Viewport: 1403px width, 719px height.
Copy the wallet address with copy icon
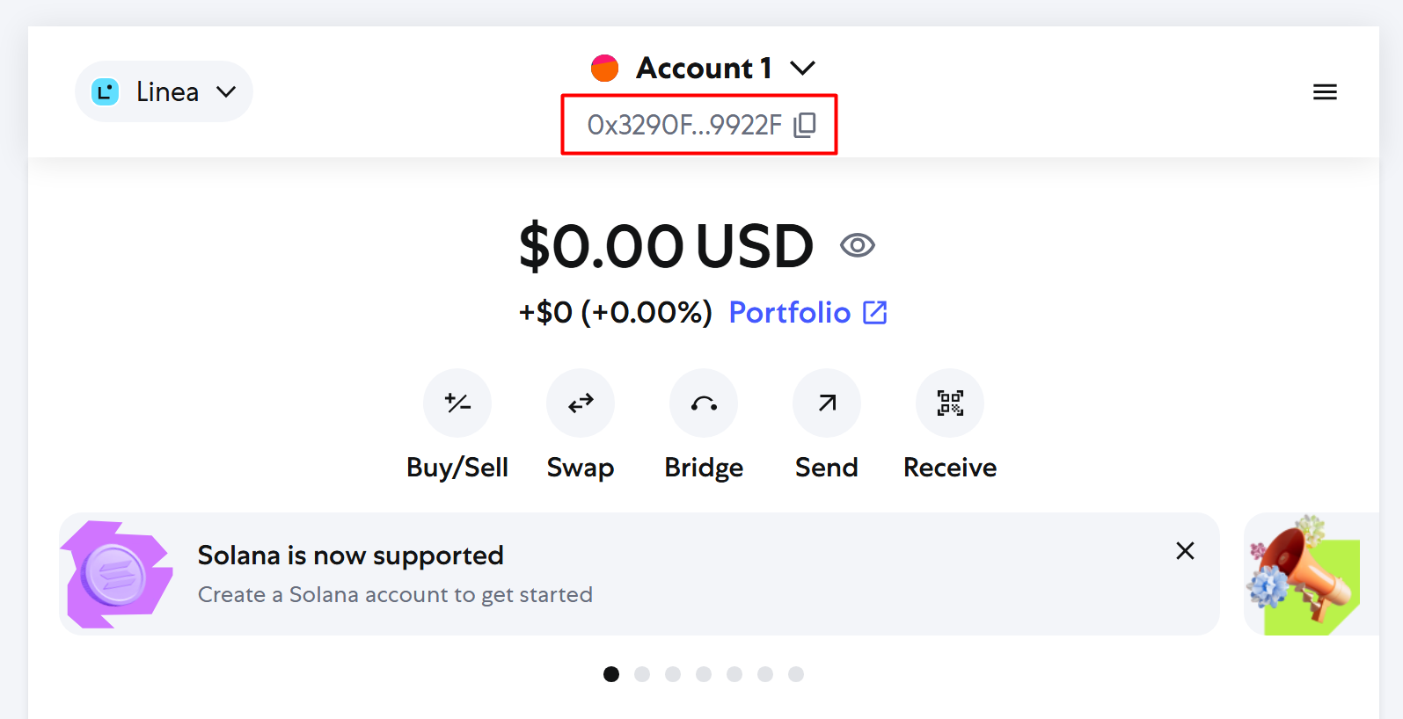click(x=805, y=125)
